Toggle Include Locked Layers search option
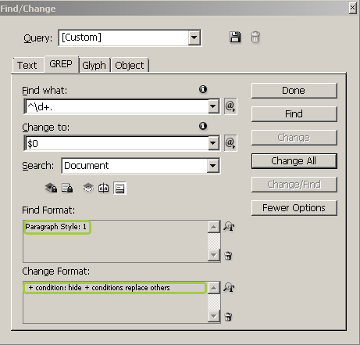The height and width of the screenshot is (345, 360). pos(51,188)
